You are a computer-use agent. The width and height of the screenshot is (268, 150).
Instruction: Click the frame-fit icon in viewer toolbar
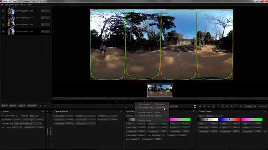(195, 107)
